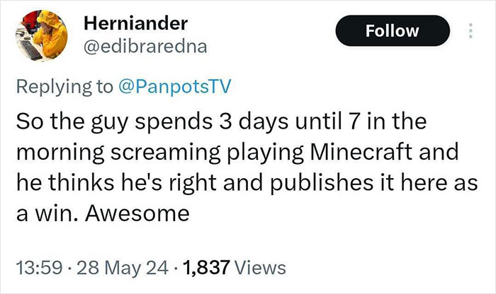
Task: Click the display name Herniander
Action: 136,23
